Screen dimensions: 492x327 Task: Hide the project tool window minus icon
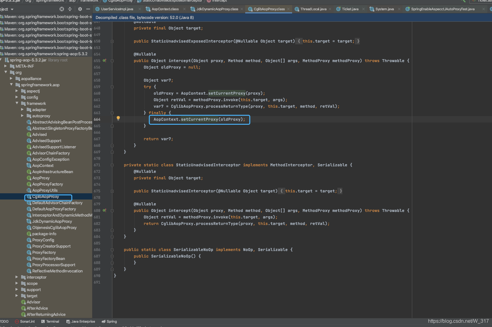click(x=88, y=9)
